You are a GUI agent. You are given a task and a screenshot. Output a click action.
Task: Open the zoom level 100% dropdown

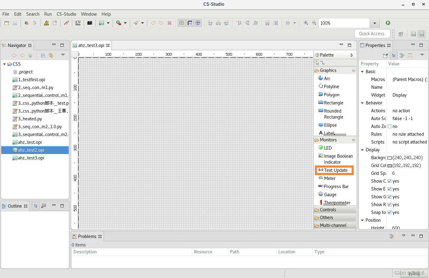pos(374,23)
